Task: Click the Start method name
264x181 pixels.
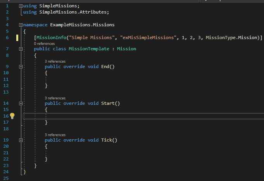Action: pyautogui.click(x=108, y=103)
